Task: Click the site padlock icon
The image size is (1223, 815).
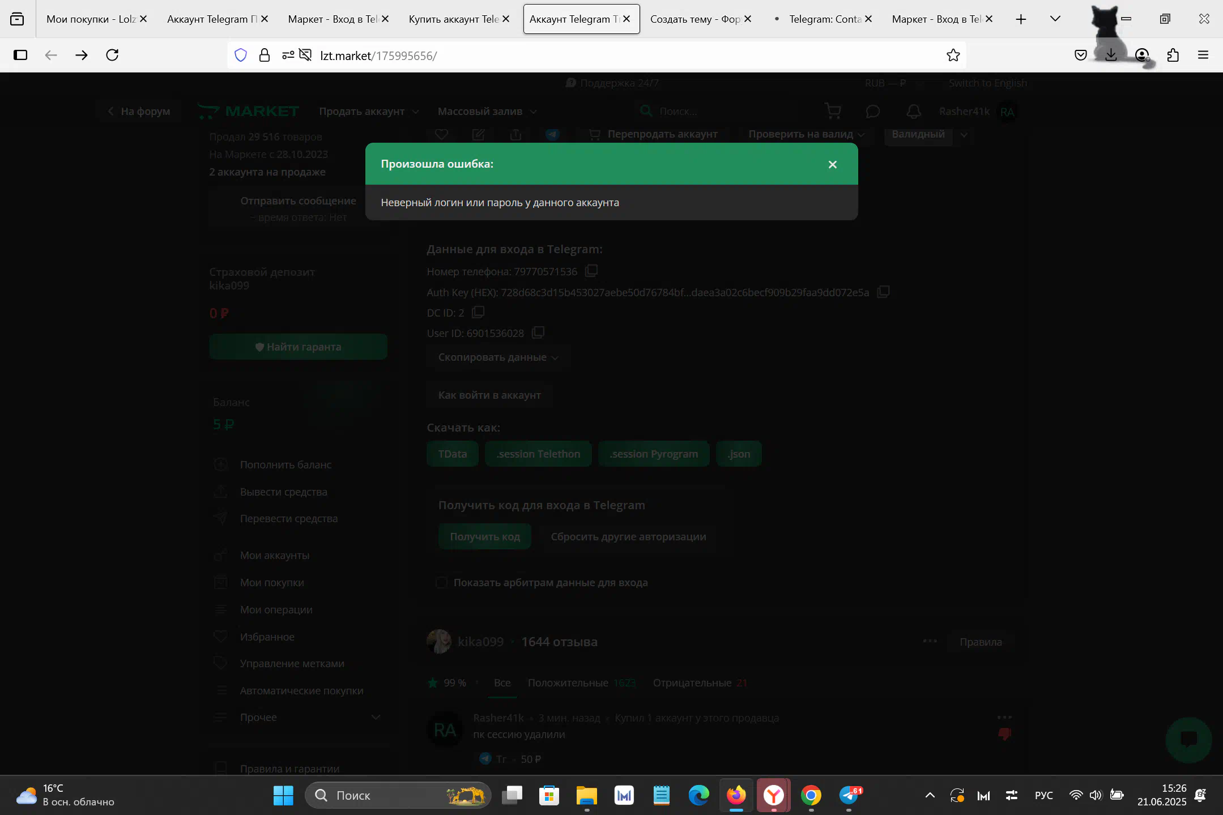Action: 264,55
